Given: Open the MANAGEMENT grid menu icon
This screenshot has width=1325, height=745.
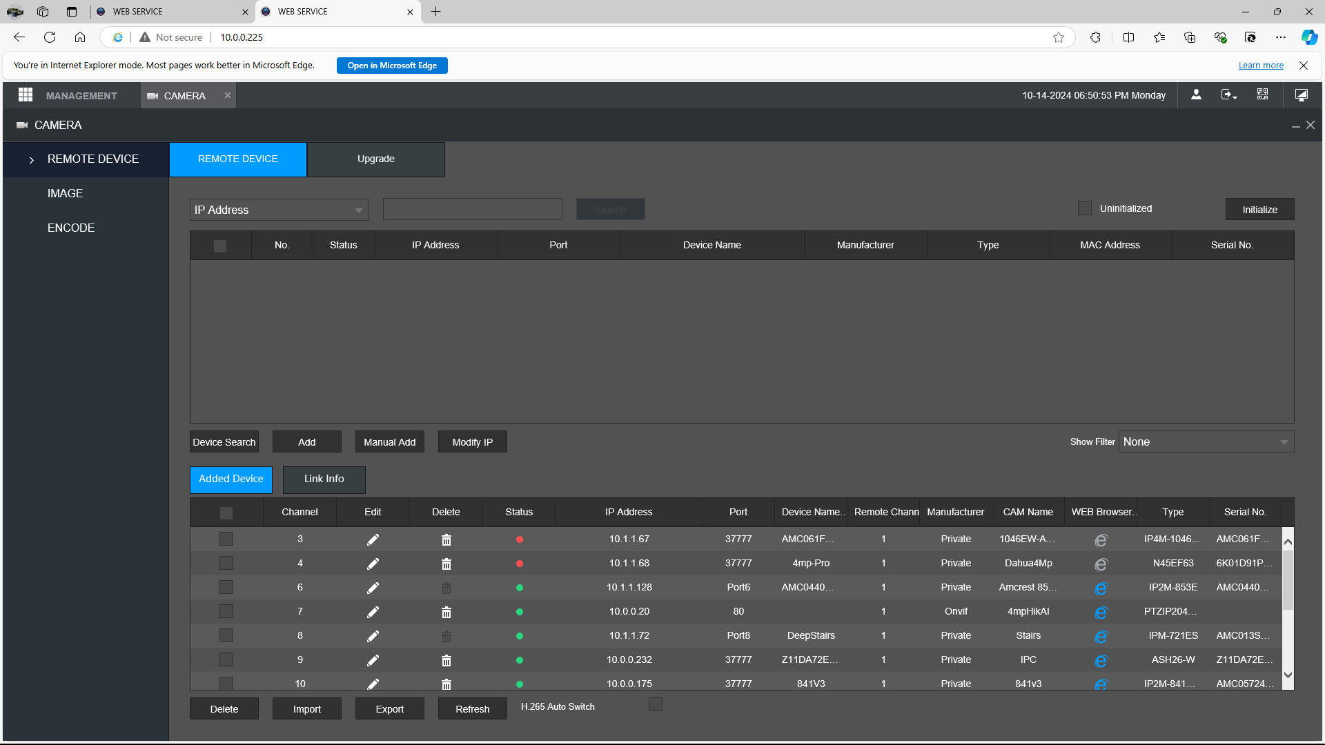Looking at the screenshot, I should pos(26,95).
